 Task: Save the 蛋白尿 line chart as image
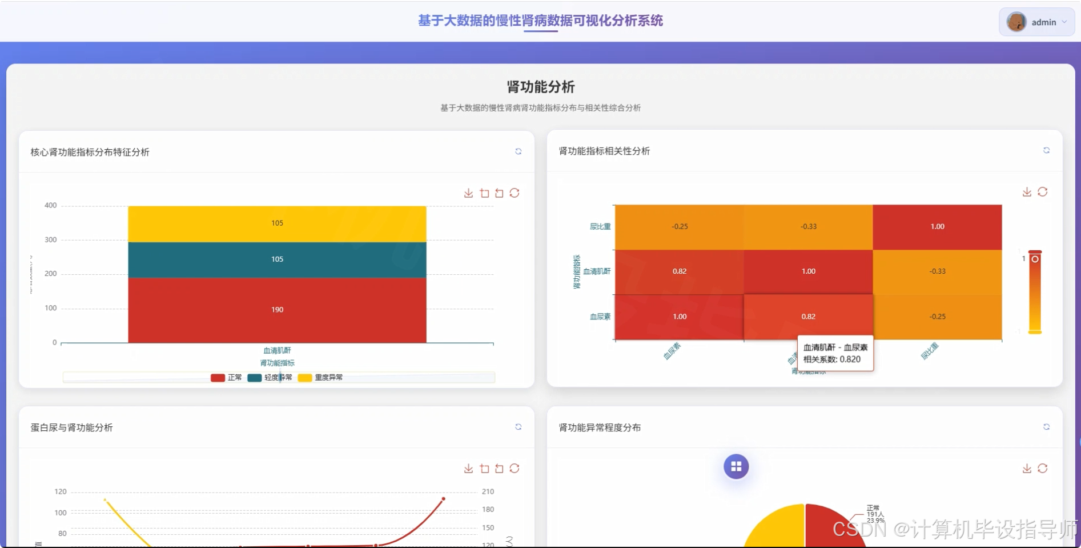click(x=469, y=469)
